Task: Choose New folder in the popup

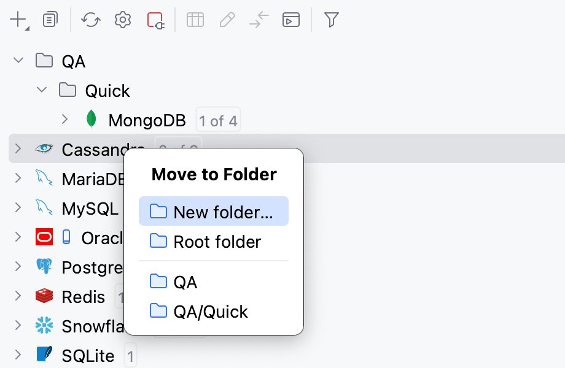Action: click(x=213, y=210)
